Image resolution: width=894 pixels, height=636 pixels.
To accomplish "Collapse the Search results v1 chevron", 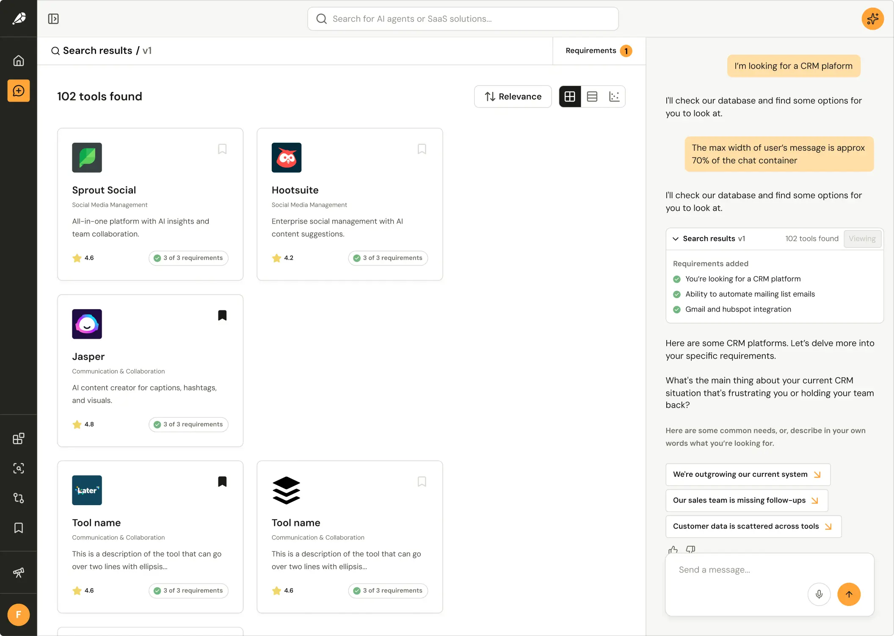I will [x=676, y=239].
